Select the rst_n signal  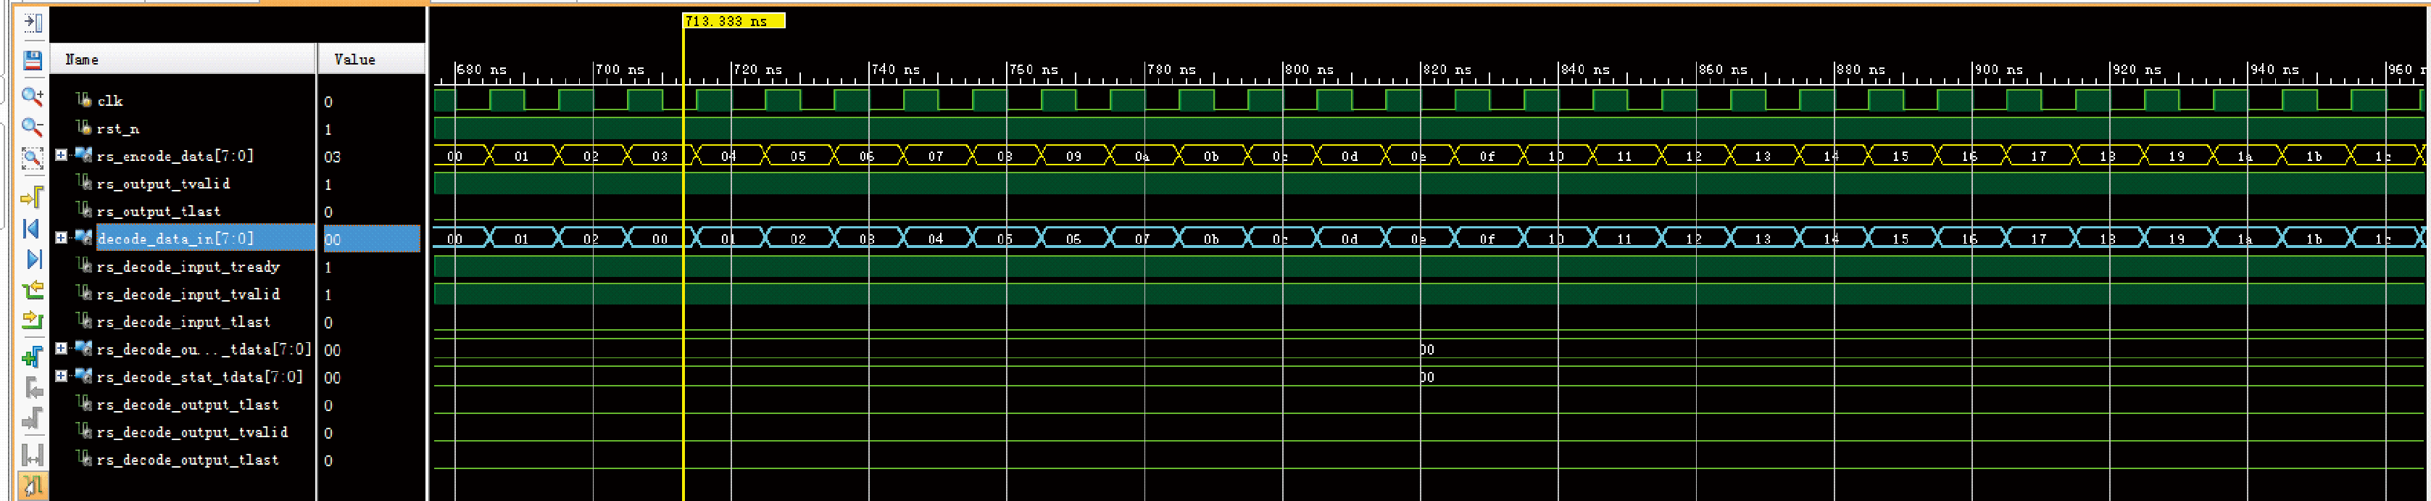[118, 128]
